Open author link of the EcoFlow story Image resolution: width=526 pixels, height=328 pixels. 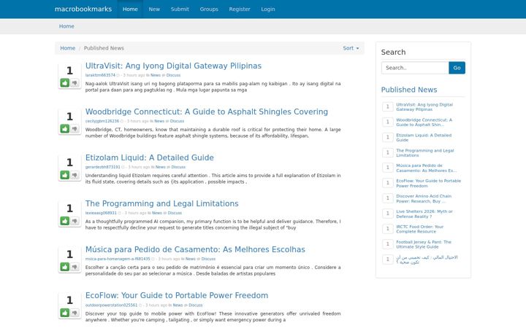(111, 305)
